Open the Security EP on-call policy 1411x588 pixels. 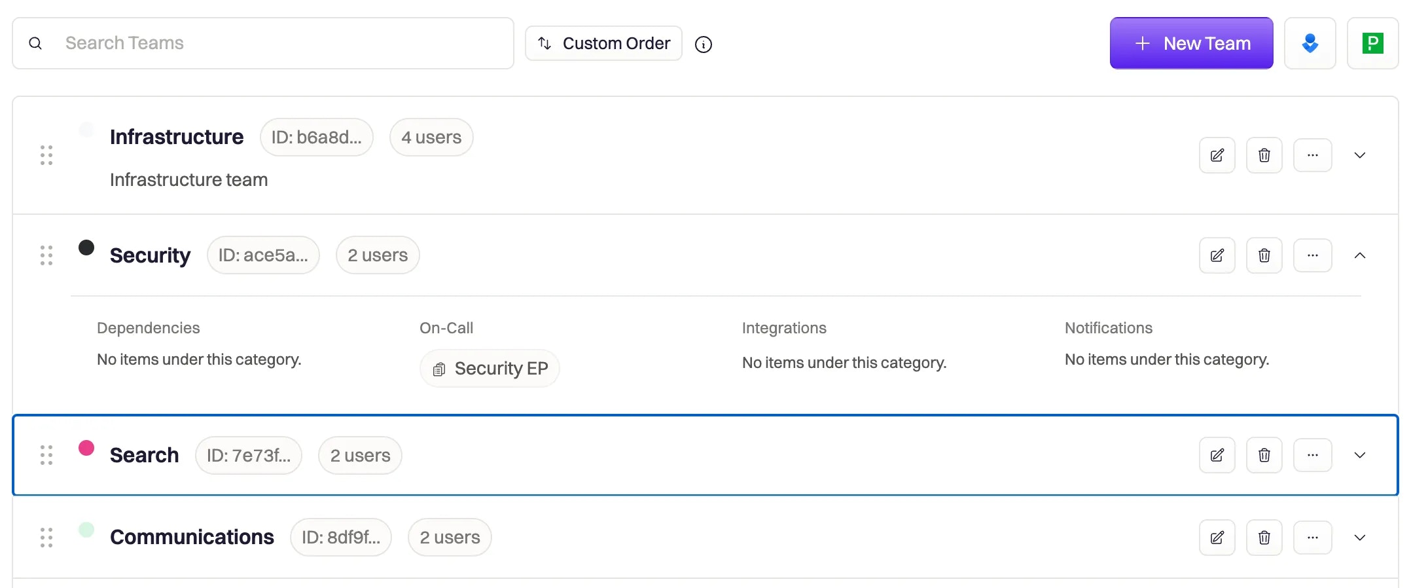(x=490, y=368)
